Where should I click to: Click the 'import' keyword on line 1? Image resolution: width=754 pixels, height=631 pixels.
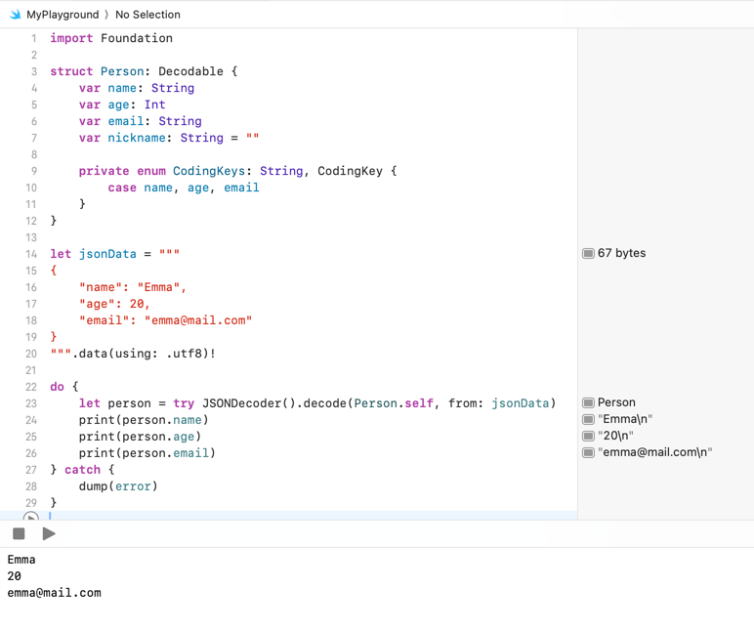click(x=71, y=38)
